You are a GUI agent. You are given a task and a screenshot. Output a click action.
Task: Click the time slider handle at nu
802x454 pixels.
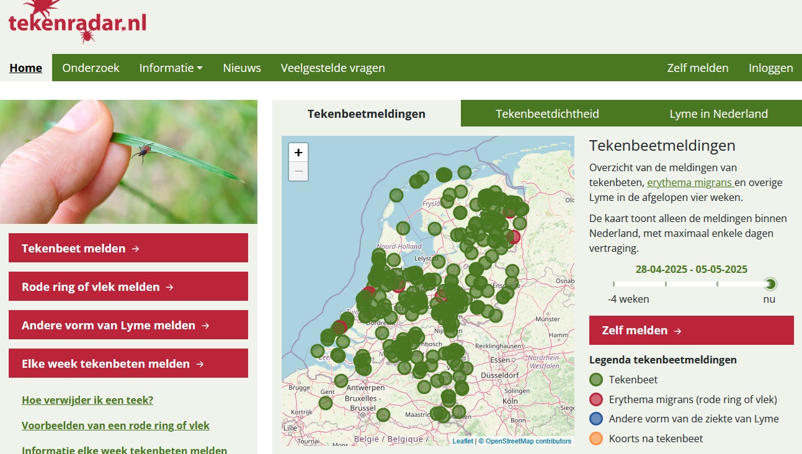(770, 284)
